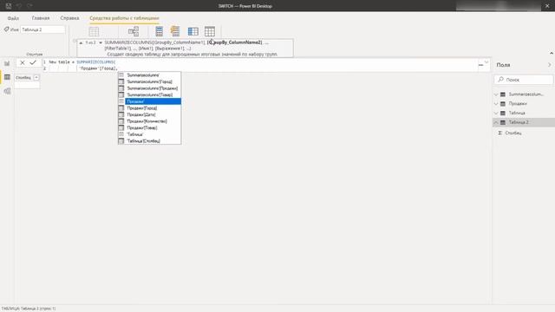Choose Продажи[Количество] in autocomplete list
555x312 pixels.
coord(149,121)
